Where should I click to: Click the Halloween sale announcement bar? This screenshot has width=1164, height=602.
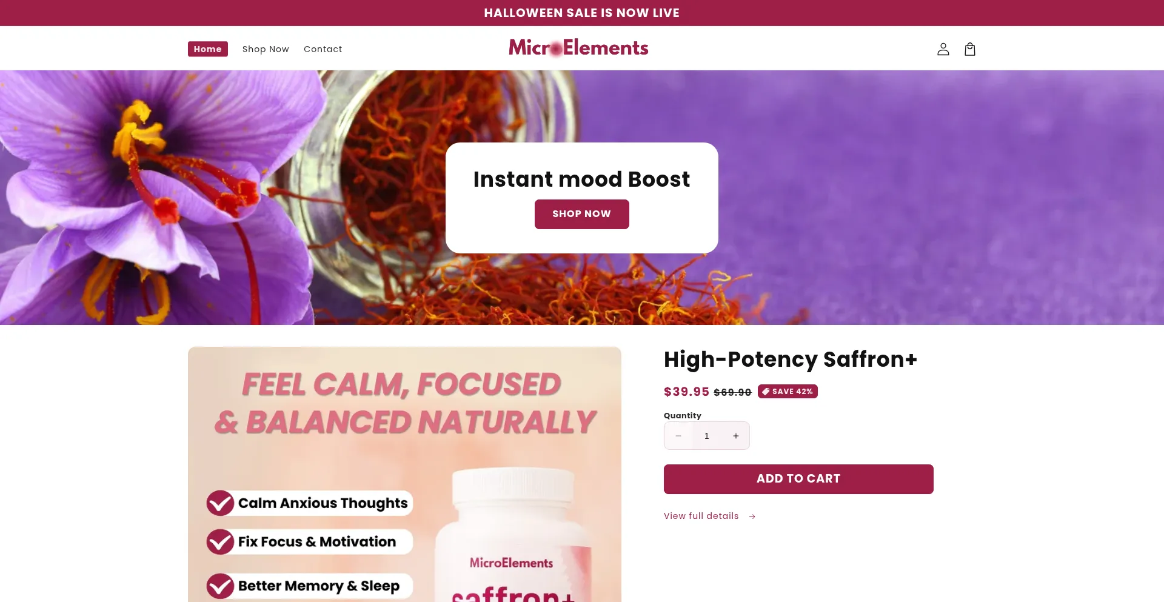click(582, 13)
